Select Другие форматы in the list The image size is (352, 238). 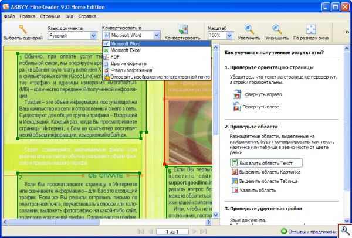[x=157, y=63]
